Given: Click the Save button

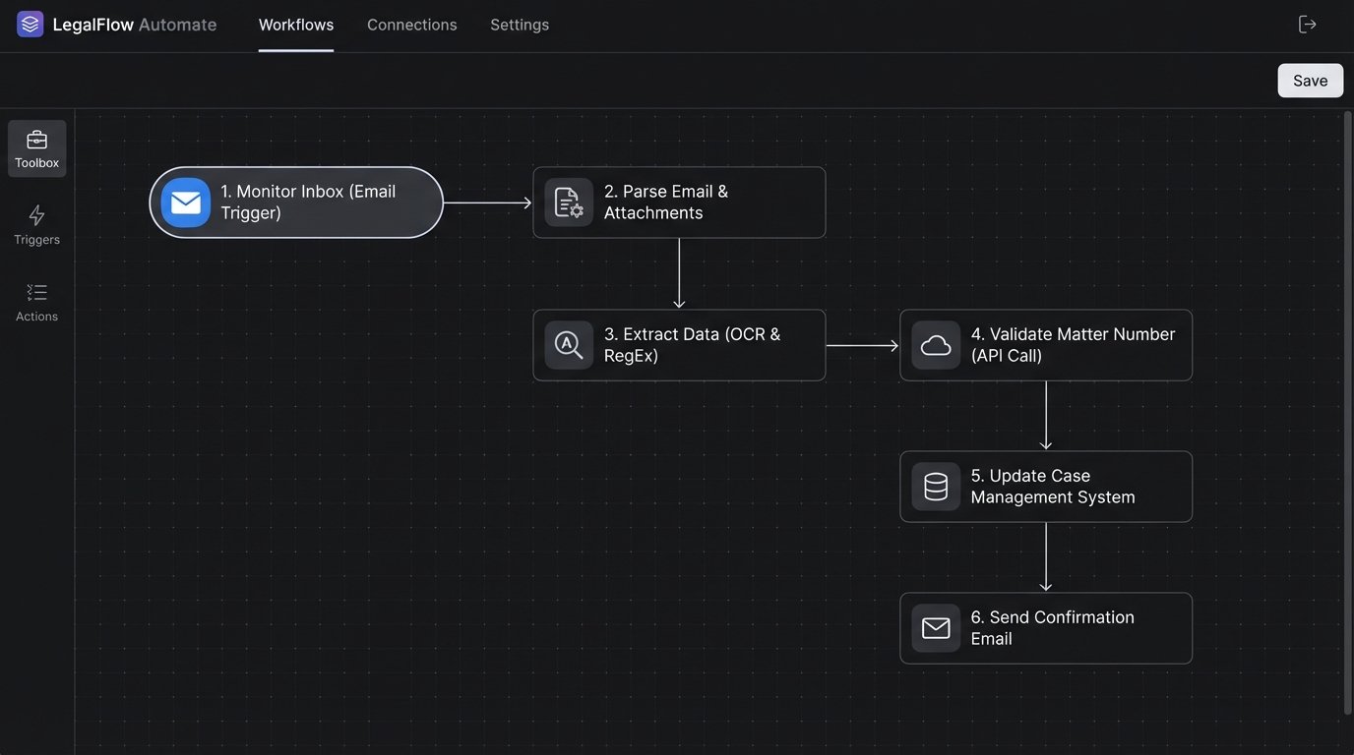Looking at the screenshot, I should point(1310,80).
